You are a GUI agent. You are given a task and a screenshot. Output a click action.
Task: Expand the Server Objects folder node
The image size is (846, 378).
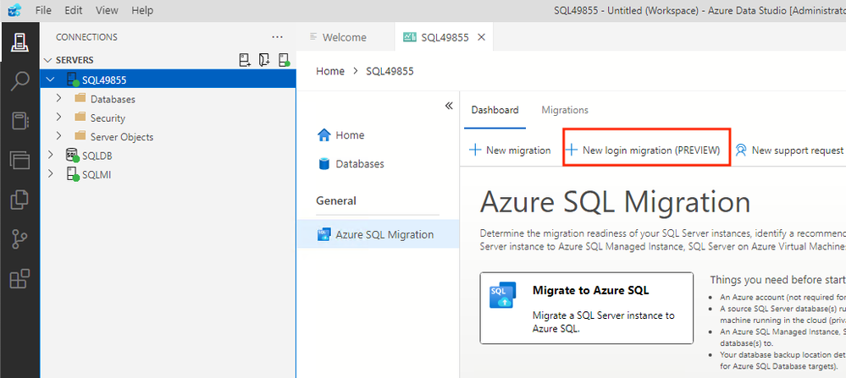(59, 136)
